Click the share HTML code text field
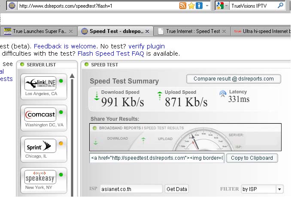Viewport: 291px width, 197px height. [157, 158]
